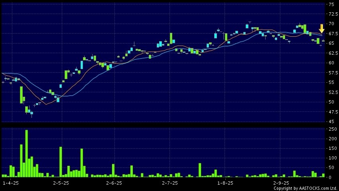Click the 1-4-25 date label

pos(11,183)
